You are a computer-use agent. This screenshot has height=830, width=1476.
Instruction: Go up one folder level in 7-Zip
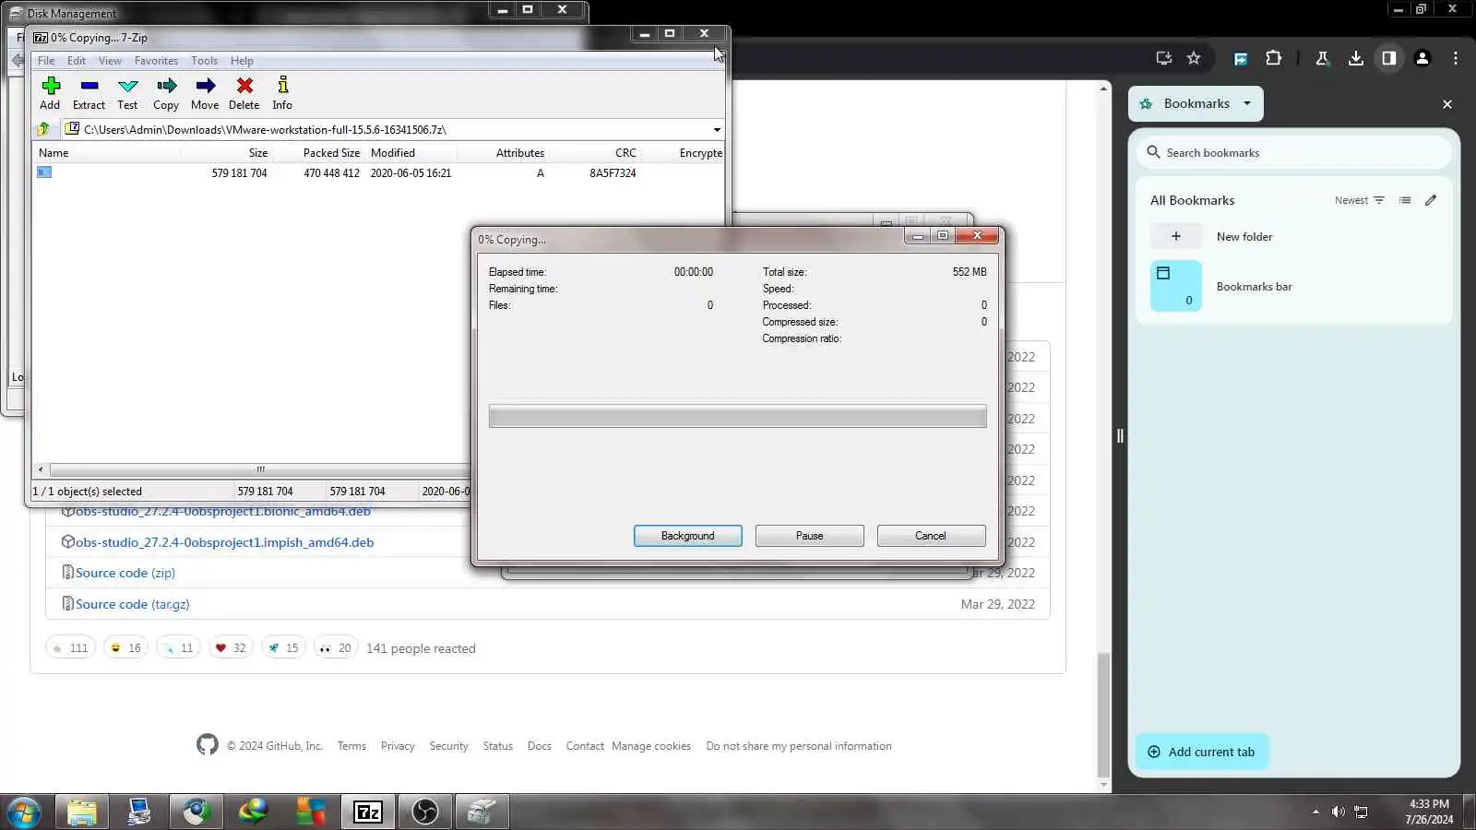[43, 129]
